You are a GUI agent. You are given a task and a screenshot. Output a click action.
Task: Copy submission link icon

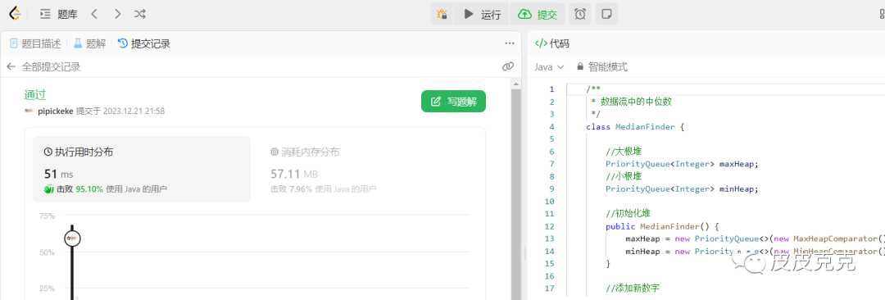click(x=508, y=66)
